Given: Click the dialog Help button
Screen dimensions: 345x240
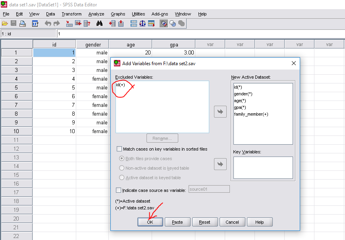Looking at the screenshot, I should (260, 222).
